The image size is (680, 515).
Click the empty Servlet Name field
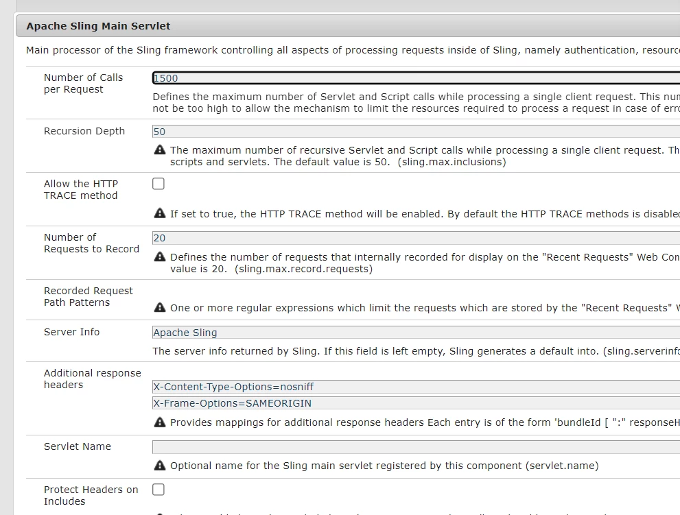(x=417, y=447)
